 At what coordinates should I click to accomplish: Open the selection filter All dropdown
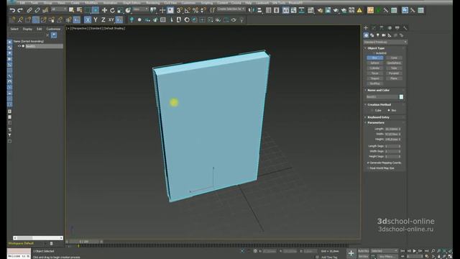point(59,9)
